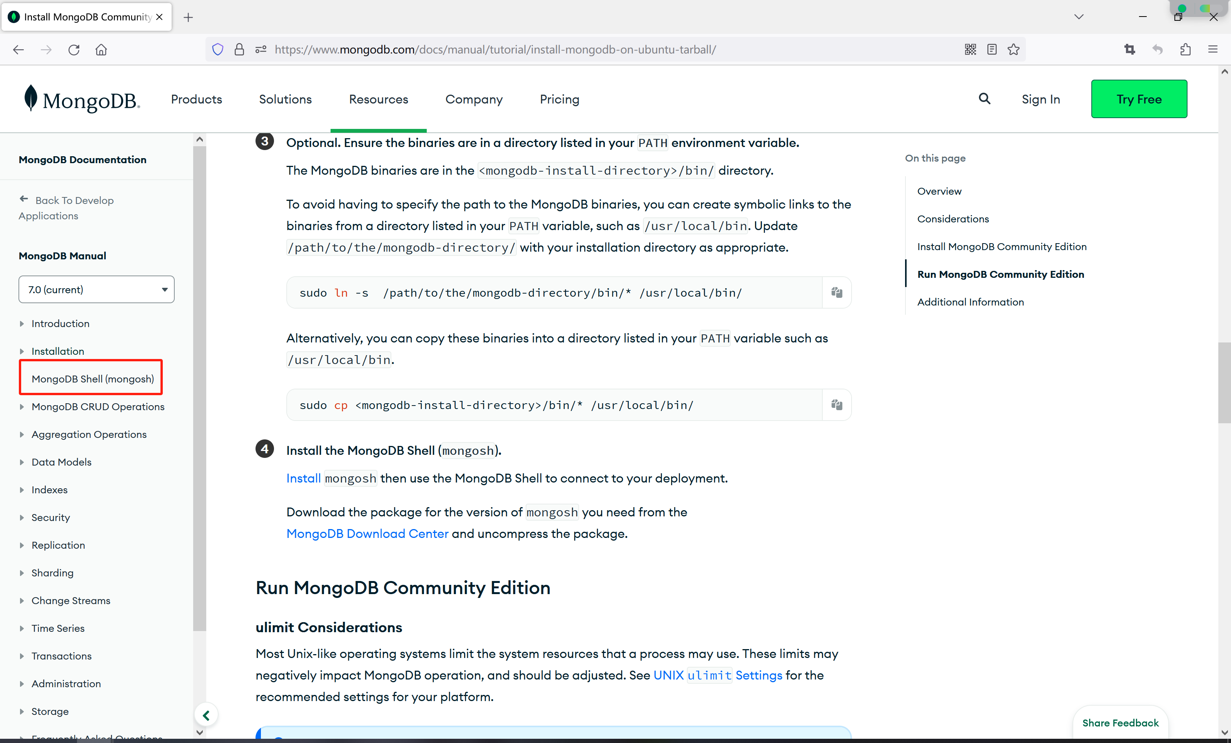The image size is (1231, 743).
Task: Open MongoDB Shell (mongosh) in sidebar
Action: tap(93, 379)
